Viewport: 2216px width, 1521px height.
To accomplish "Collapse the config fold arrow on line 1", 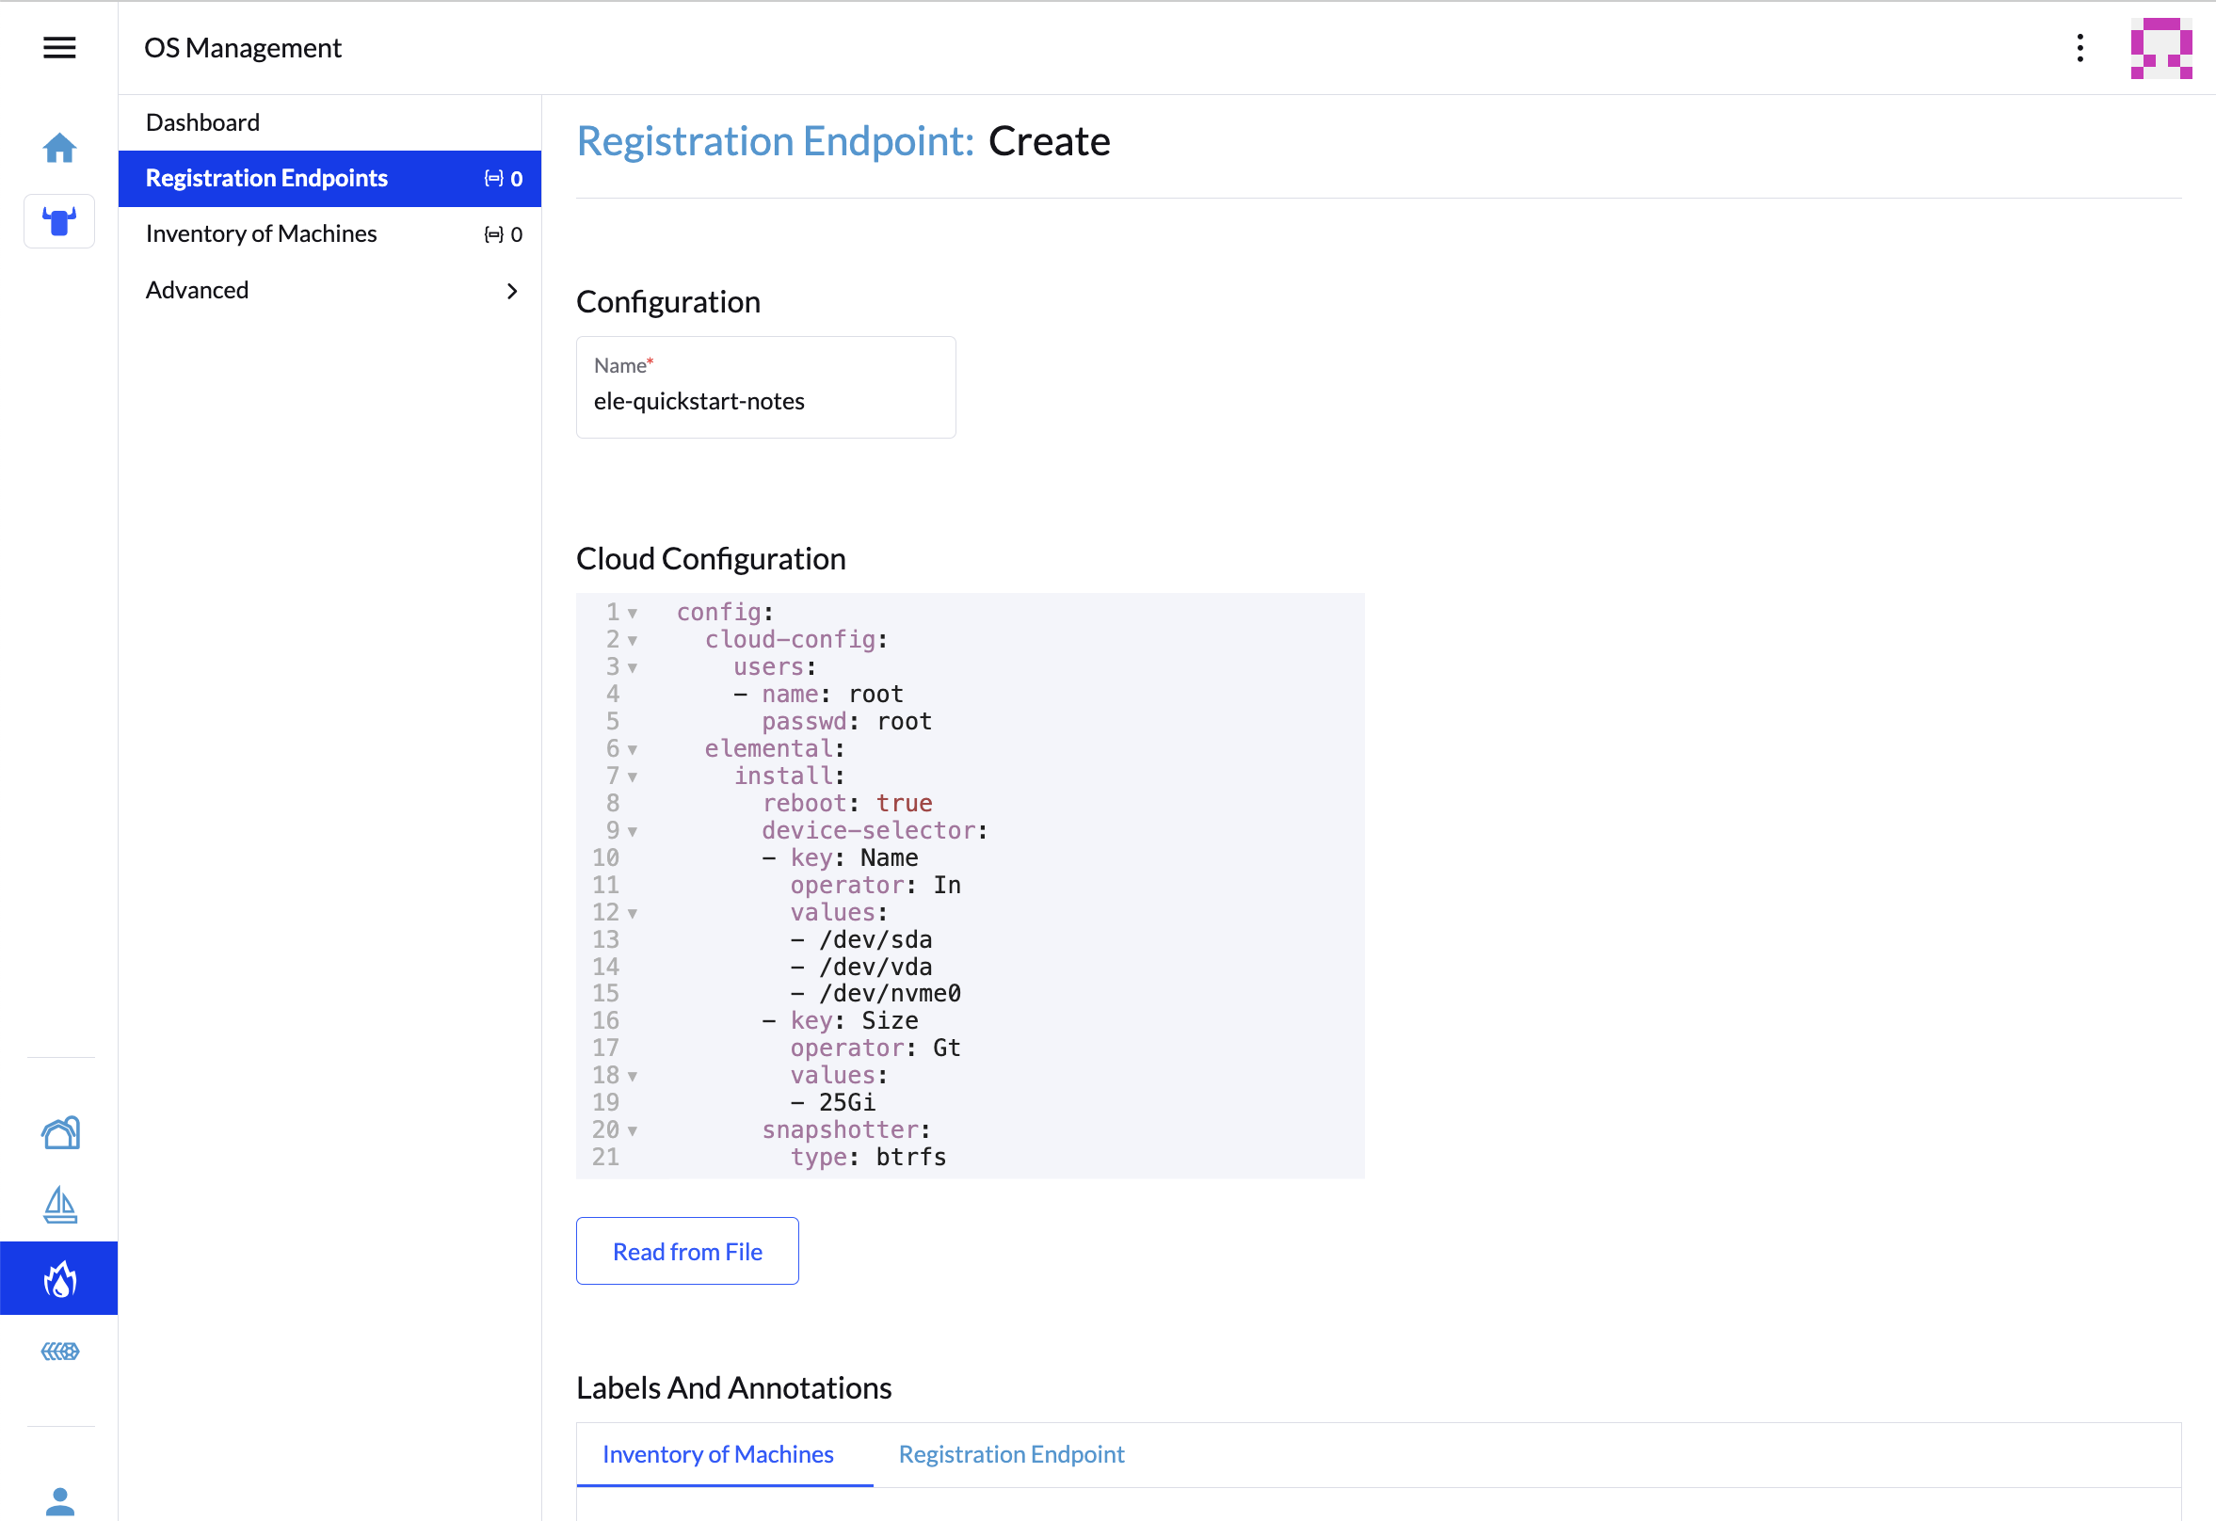I will 633,613.
